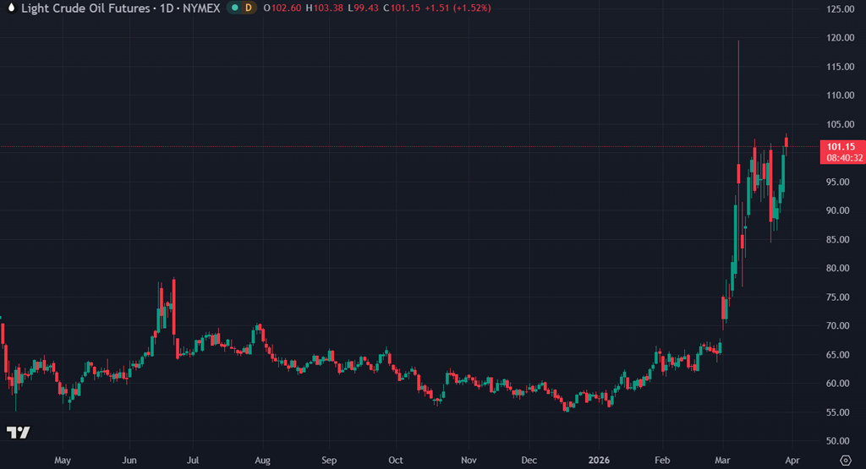This screenshot has height=469, width=866.
Task: Click the 75.00 level on price scale
Action: coord(839,297)
